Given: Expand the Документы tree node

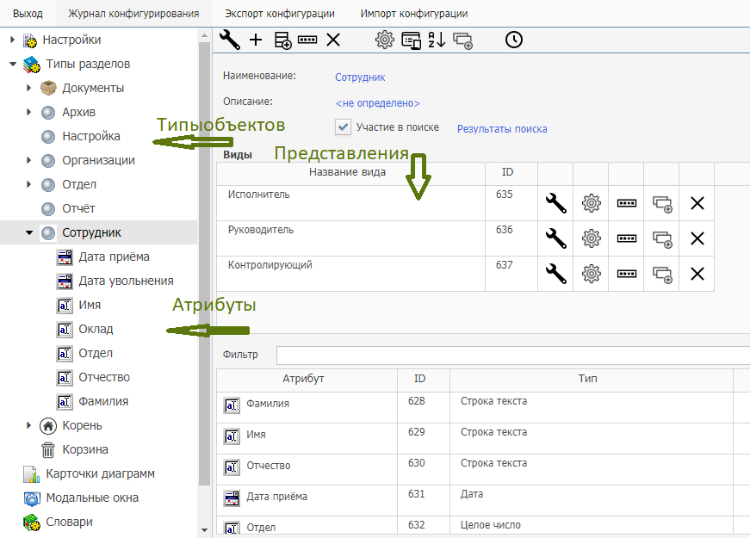Looking at the screenshot, I should (x=28, y=88).
